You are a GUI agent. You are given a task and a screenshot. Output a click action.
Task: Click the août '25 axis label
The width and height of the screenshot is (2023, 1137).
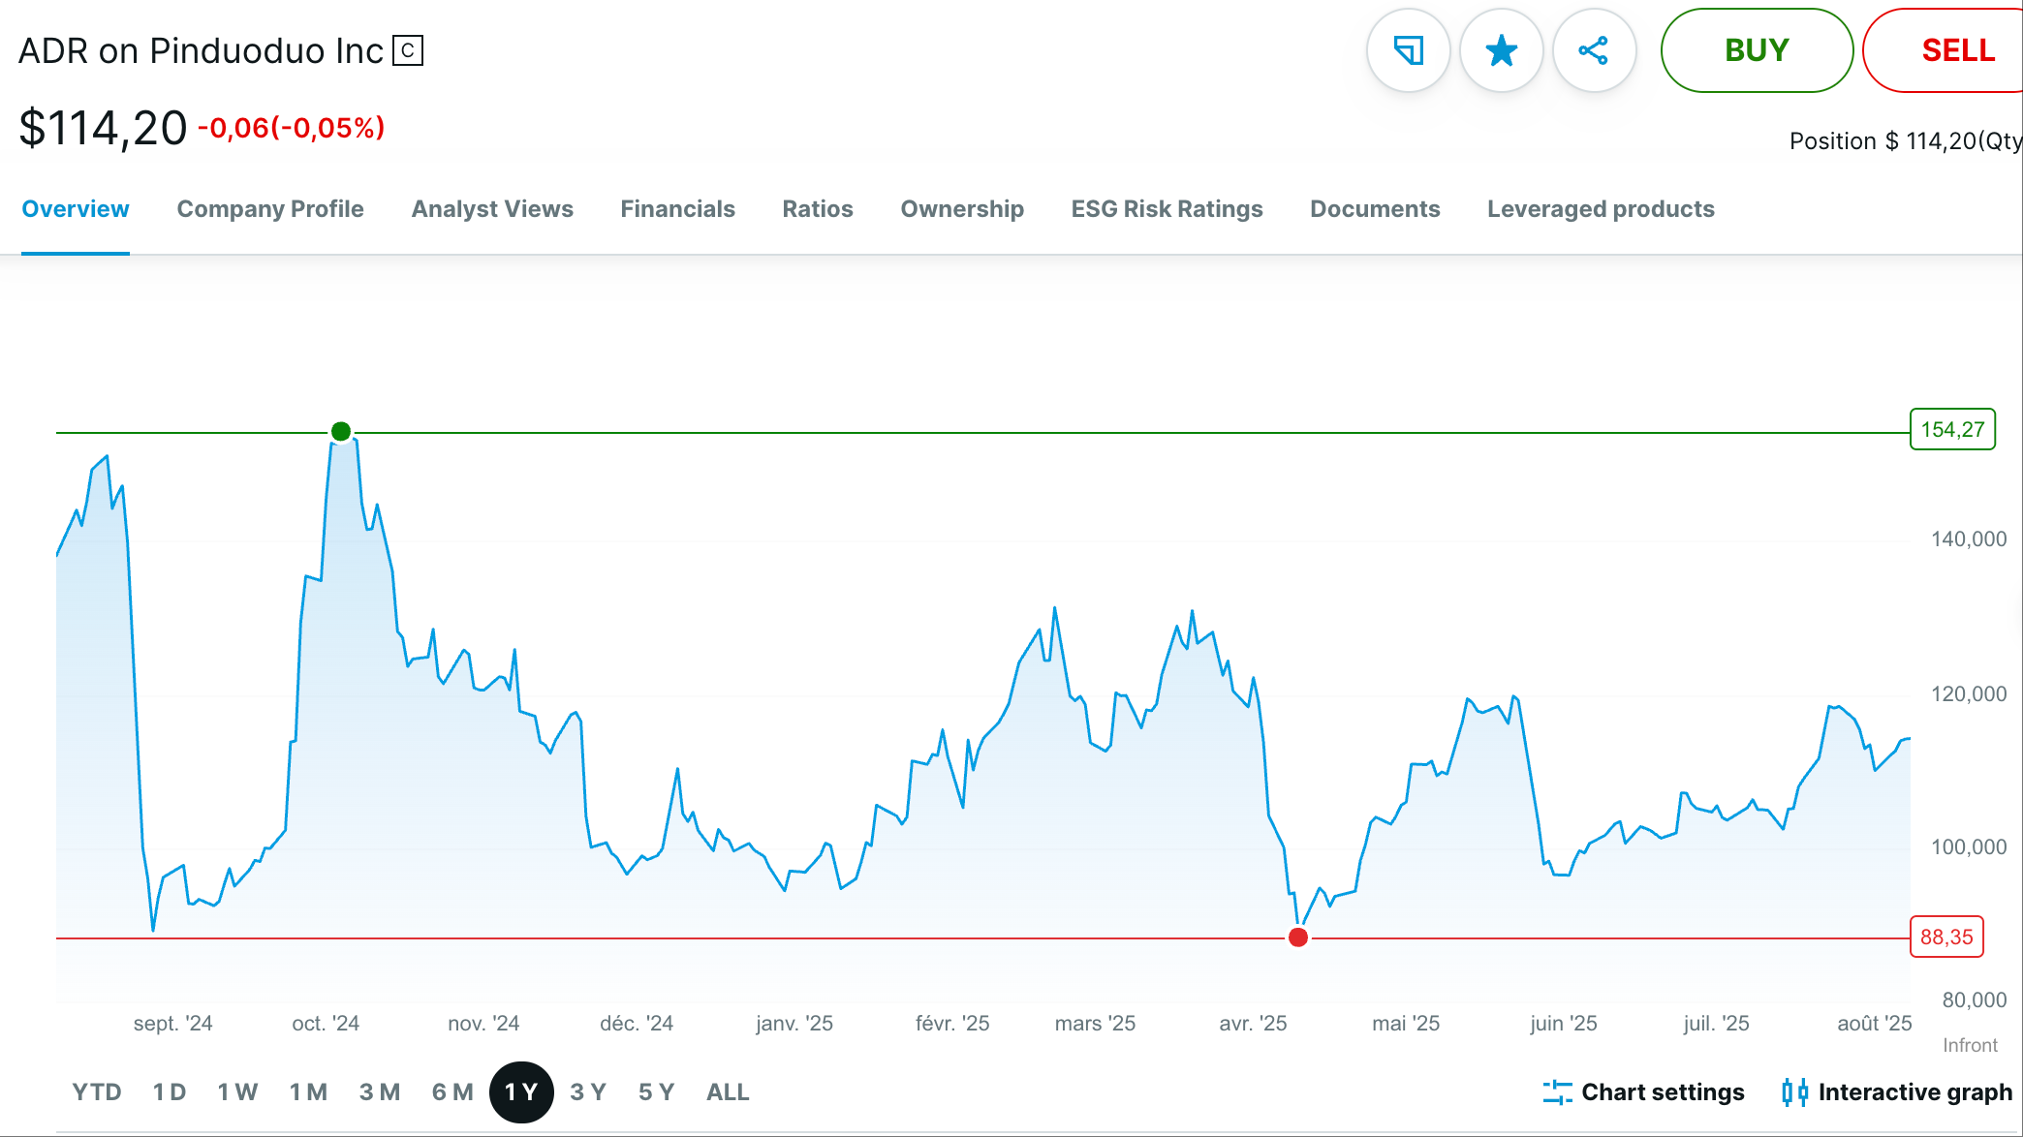pyautogui.click(x=1875, y=1024)
